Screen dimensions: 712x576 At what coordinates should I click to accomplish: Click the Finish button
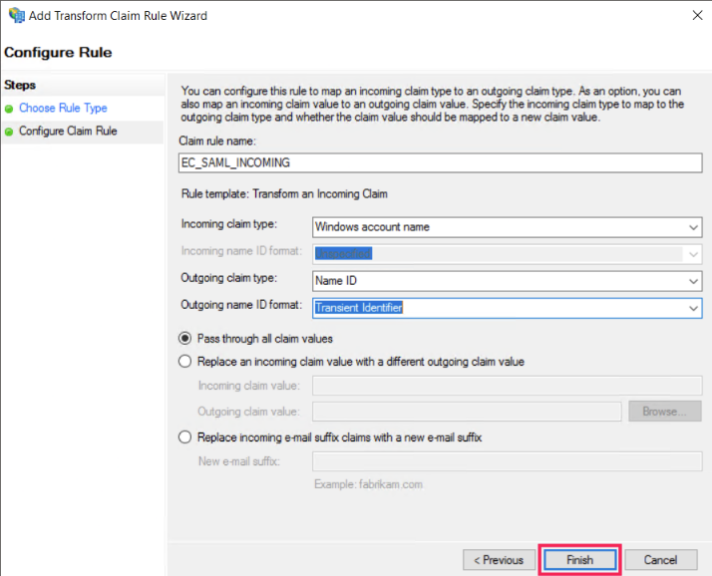(x=579, y=560)
